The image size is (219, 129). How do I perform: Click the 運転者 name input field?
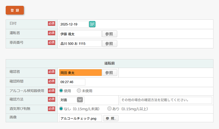[x=80, y=34]
